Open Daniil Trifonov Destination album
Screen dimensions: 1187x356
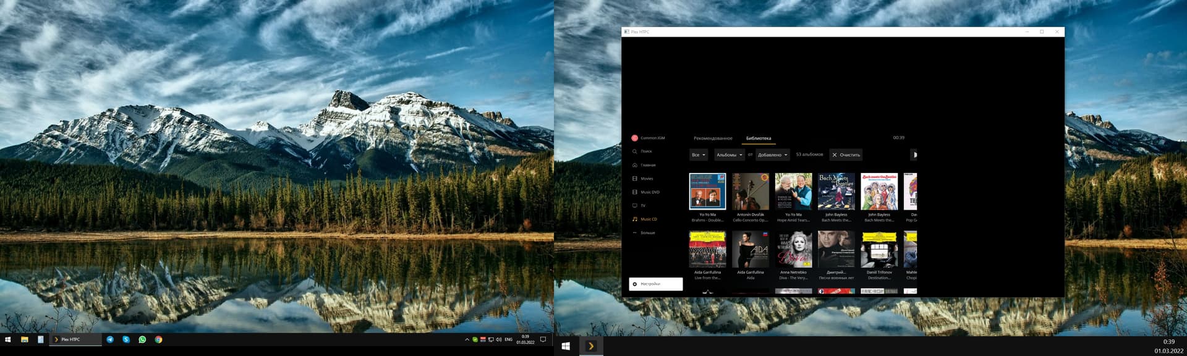(879, 249)
